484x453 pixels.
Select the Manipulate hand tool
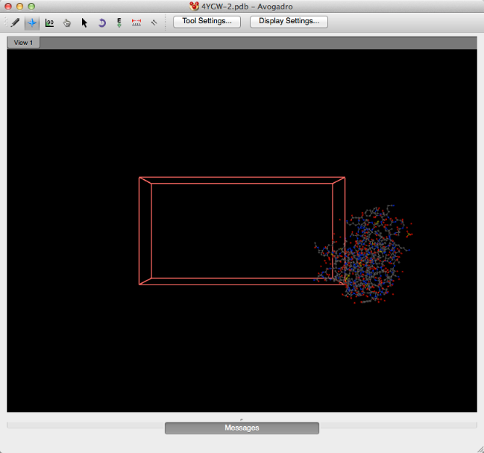67,23
